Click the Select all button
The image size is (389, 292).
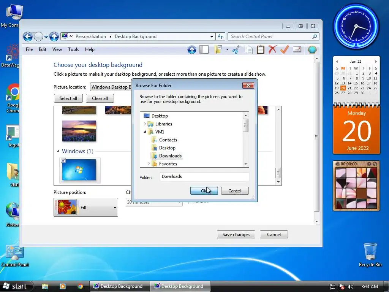[x=68, y=98]
